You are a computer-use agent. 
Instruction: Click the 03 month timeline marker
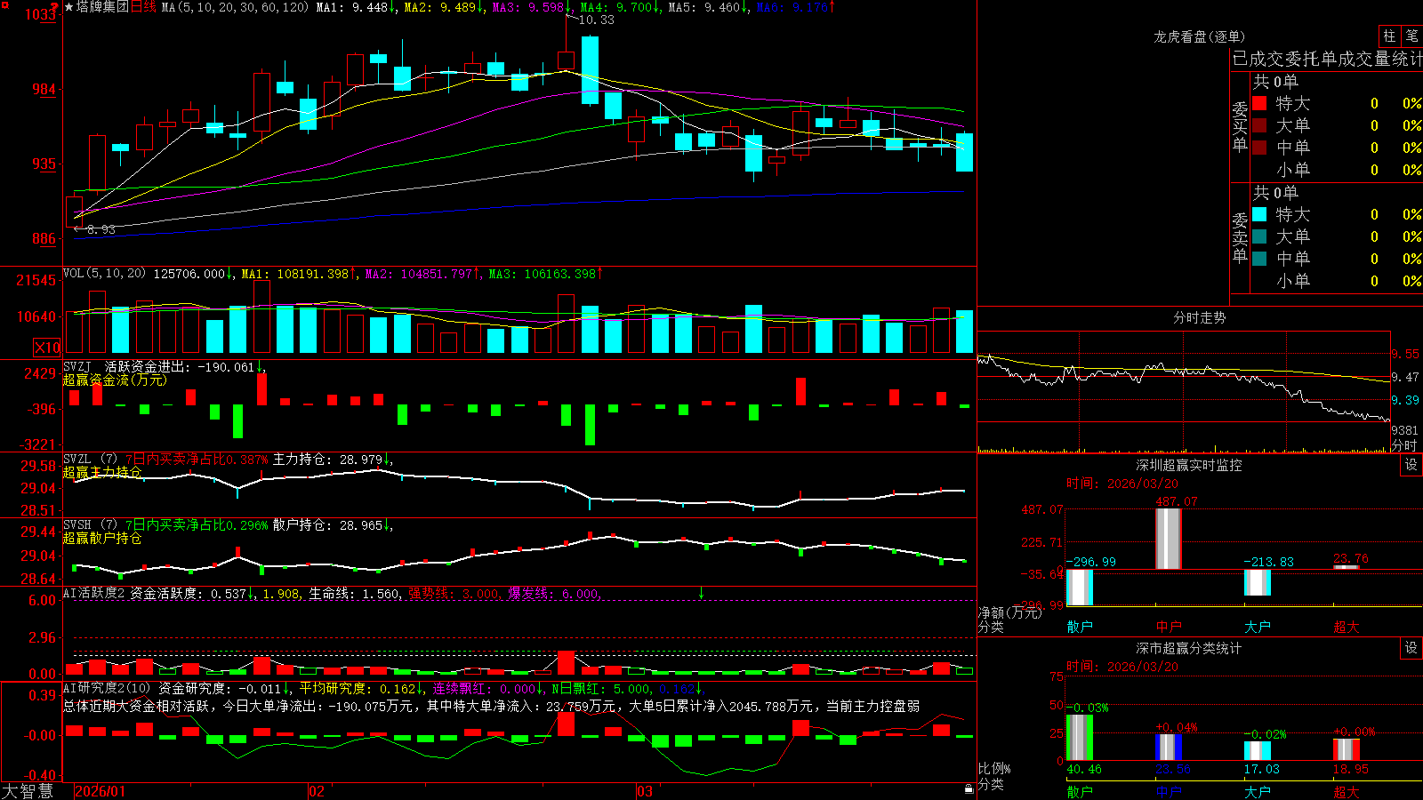tap(645, 791)
